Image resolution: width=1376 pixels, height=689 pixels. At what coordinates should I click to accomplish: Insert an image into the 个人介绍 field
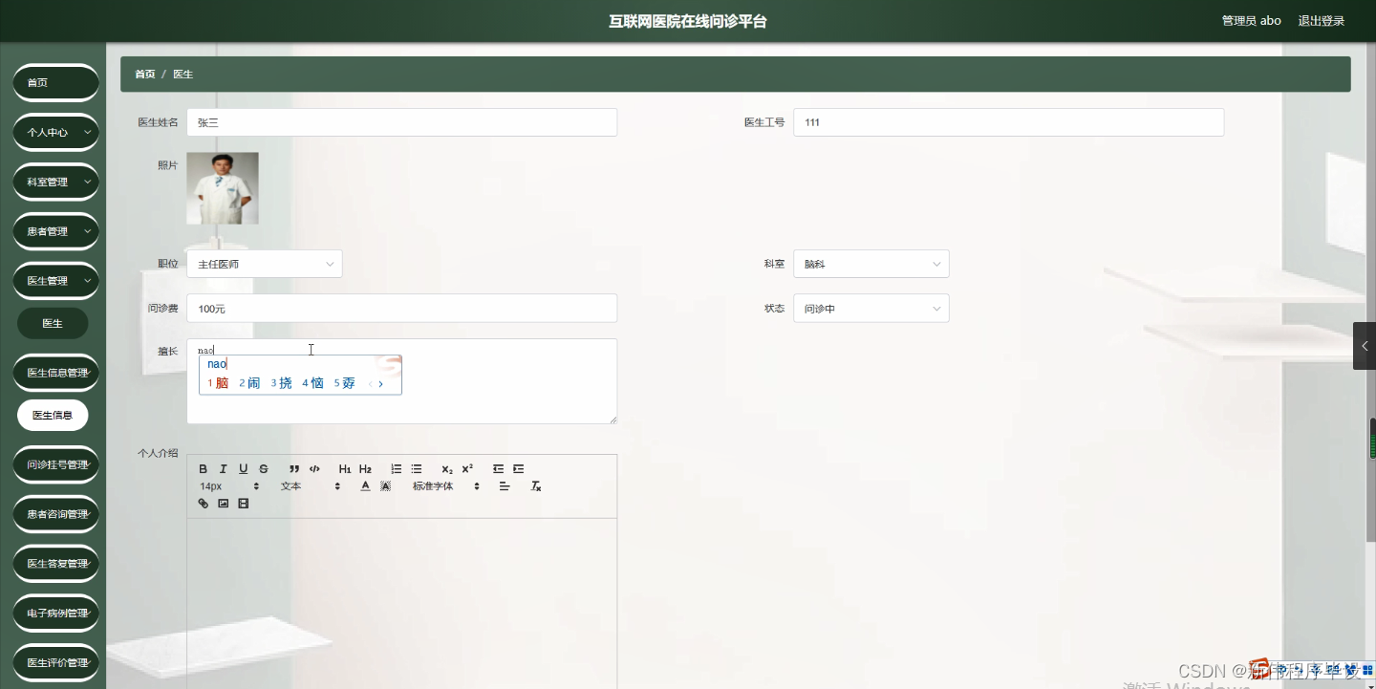pyautogui.click(x=223, y=503)
